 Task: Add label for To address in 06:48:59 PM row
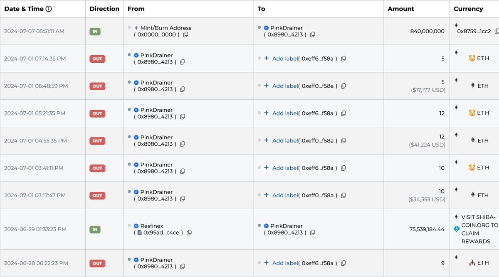click(x=285, y=86)
